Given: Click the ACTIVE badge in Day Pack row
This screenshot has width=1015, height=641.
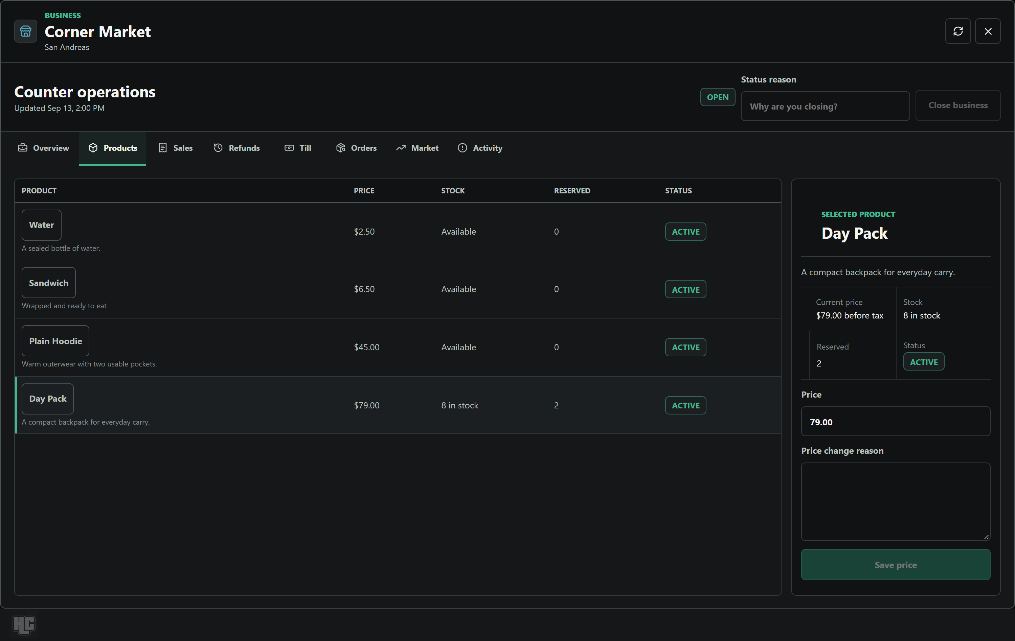Looking at the screenshot, I should (685, 406).
